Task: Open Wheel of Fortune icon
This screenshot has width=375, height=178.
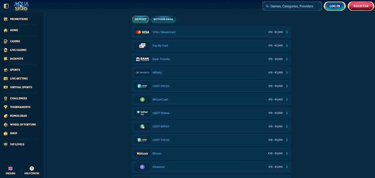Action: click(6, 125)
